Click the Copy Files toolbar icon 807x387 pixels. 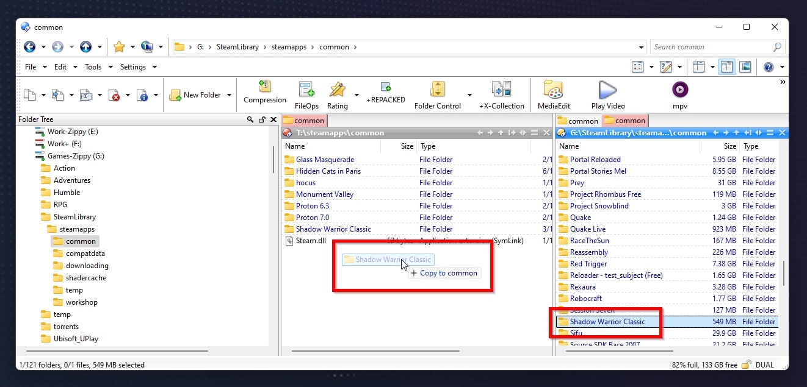click(x=29, y=95)
